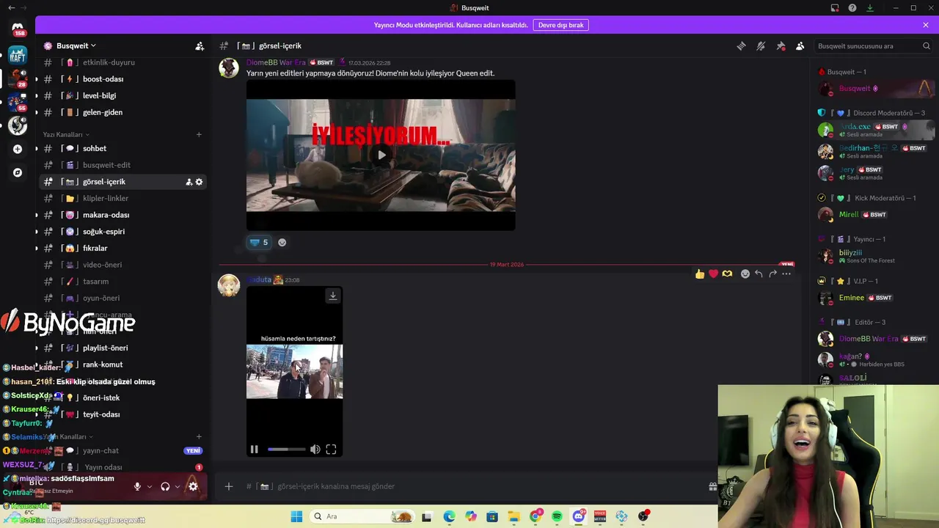Click the attach file plus button
The height and width of the screenshot is (528, 939).
click(229, 486)
